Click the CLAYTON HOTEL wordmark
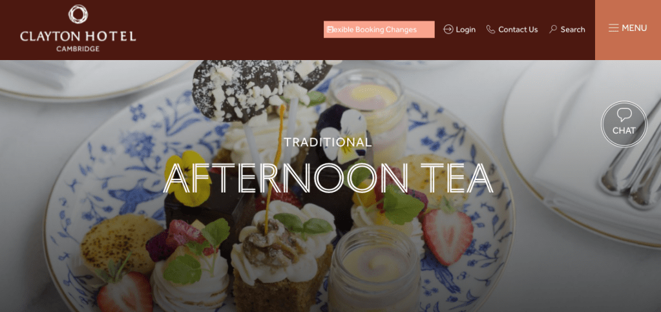This screenshot has height=312, width=661. point(78,36)
